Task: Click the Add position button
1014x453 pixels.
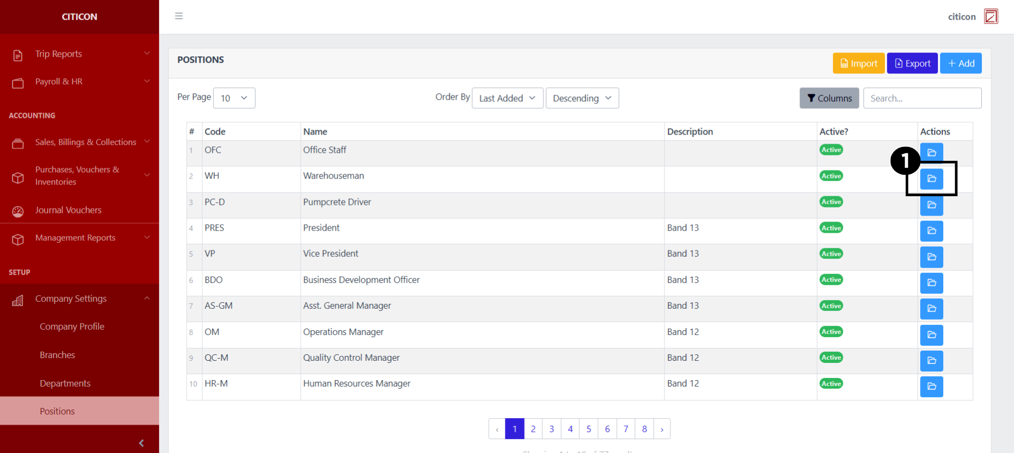Action: click(960, 63)
